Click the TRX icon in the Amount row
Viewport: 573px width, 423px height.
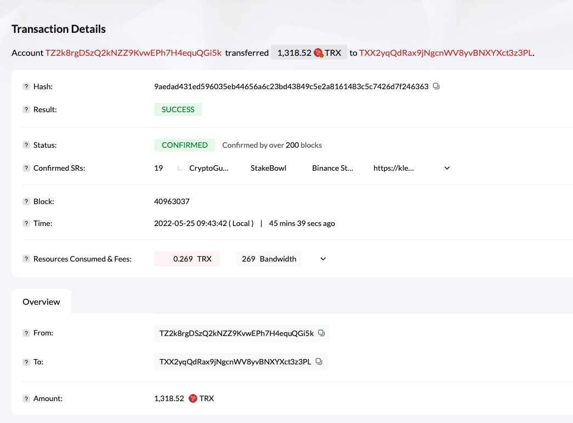(x=192, y=398)
